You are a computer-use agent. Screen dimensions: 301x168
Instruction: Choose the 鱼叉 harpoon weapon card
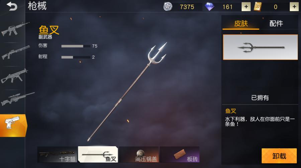click(98, 154)
